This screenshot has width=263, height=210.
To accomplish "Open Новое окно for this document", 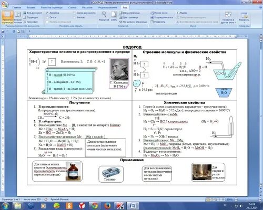I will coord(159,13).
